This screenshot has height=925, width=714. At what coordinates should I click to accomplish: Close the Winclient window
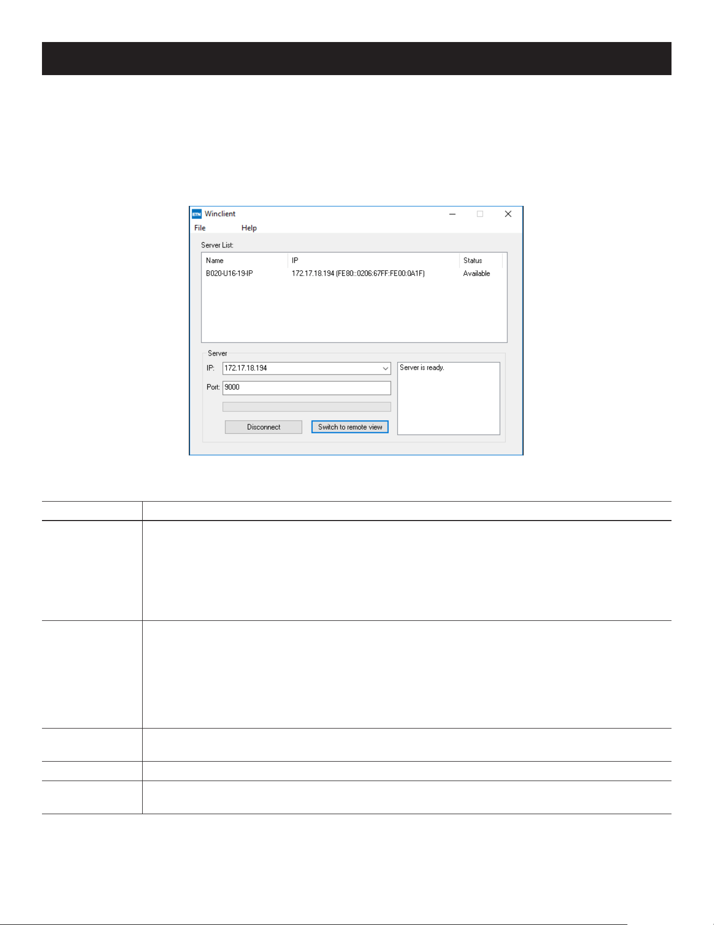coord(508,214)
